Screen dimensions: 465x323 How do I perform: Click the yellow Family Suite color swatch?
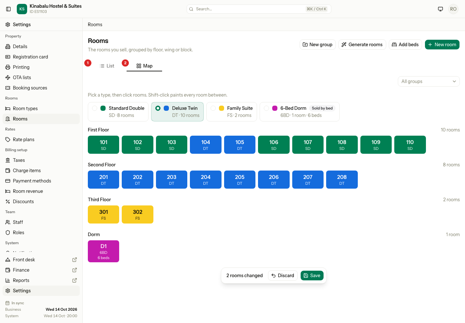coord(222,108)
